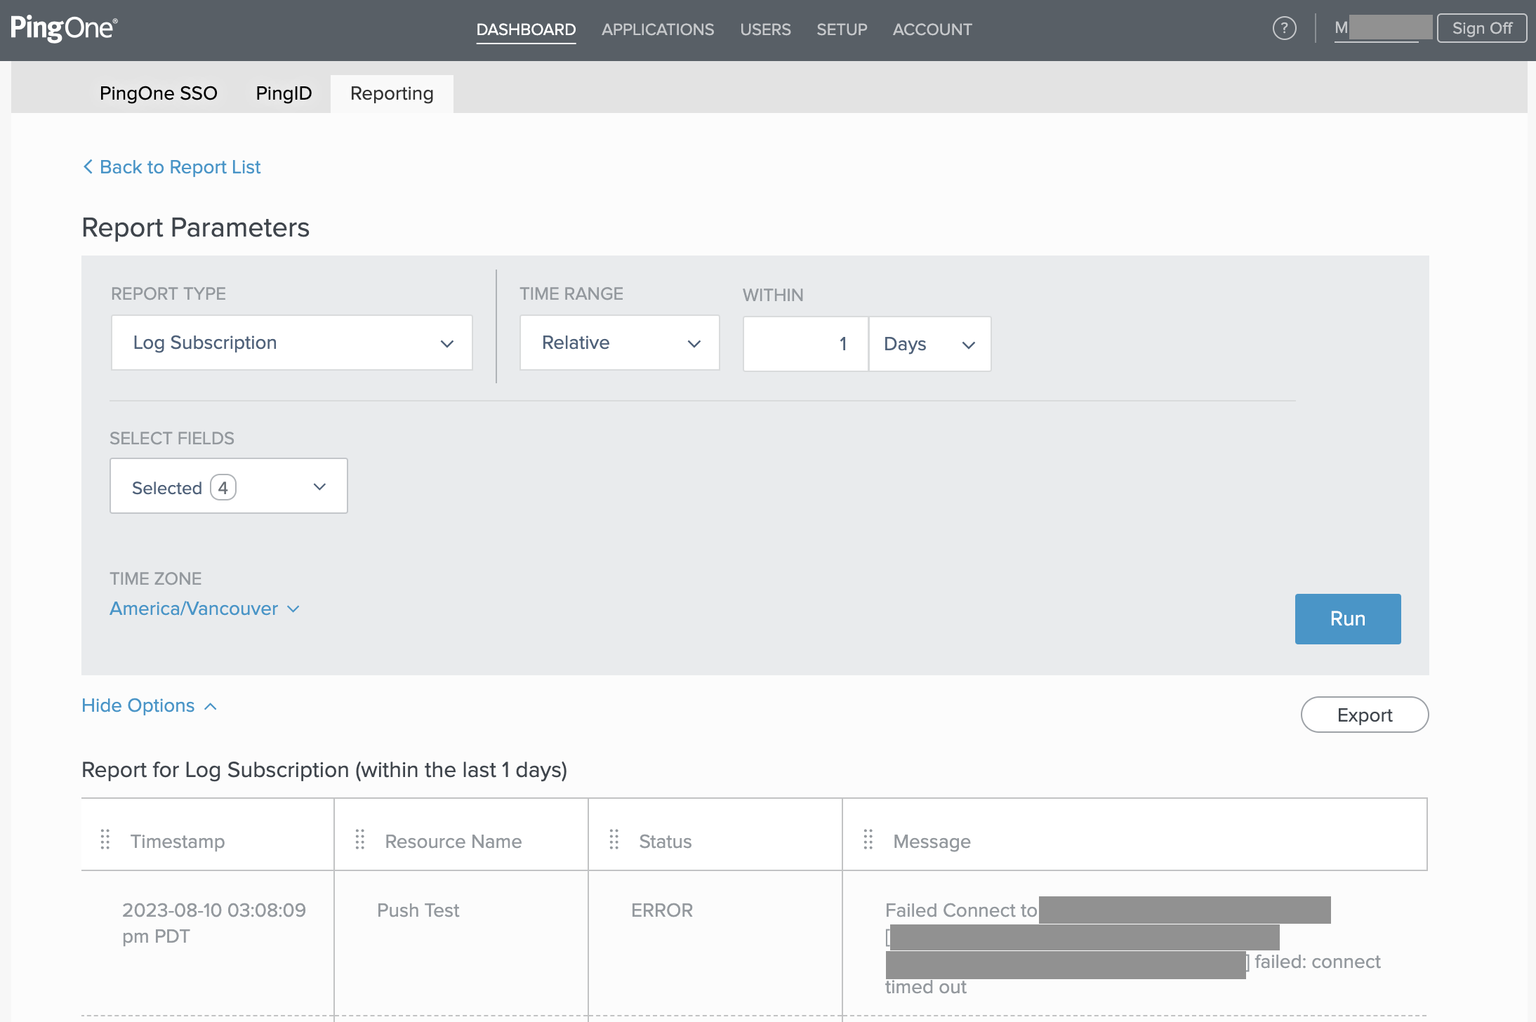Click the Sign Off button
The width and height of the screenshot is (1536, 1022).
[1482, 28]
